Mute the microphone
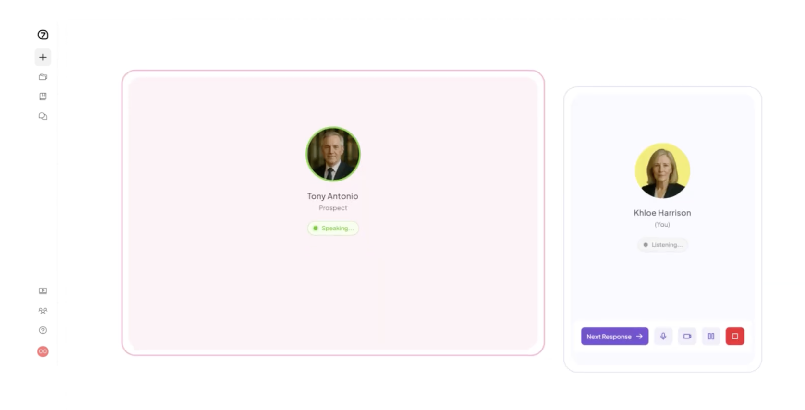This screenshot has height=410, width=805. tap(663, 336)
